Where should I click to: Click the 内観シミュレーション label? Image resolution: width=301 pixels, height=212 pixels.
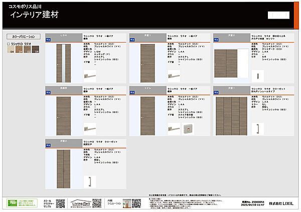click(114, 202)
